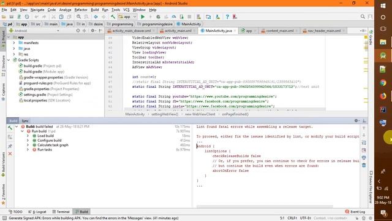The width and height of the screenshot is (392, 221).
Task: Open the Build menu in the menu bar
Action: click(x=94, y=10)
